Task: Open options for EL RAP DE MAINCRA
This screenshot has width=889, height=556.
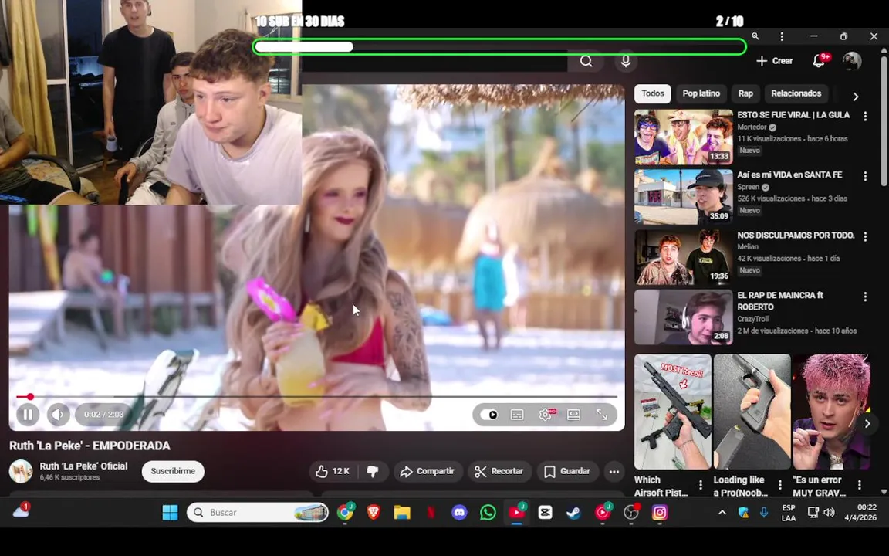Action: pyautogui.click(x=865, y=297)
